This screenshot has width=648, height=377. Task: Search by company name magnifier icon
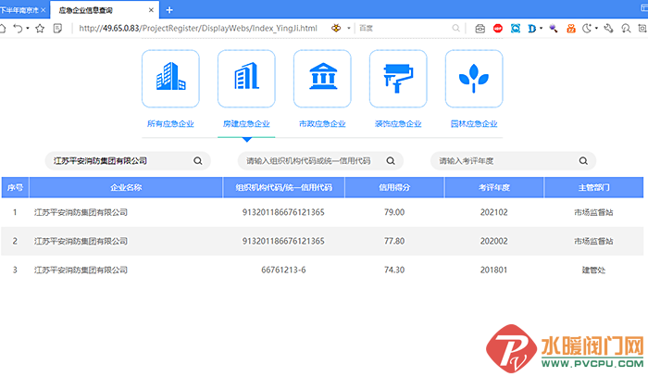click(x=198, y=161)
